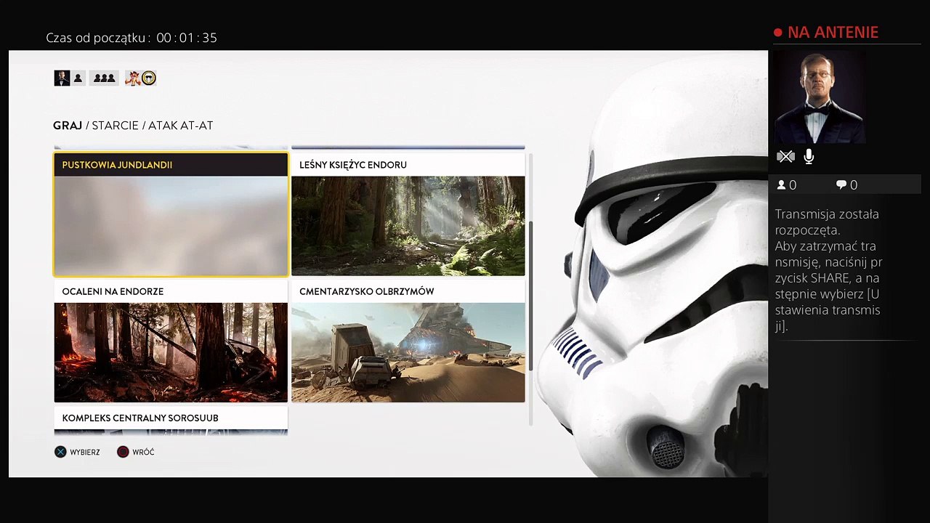
Task: Click the WRÓĆ back button label
Action: tap(143, 452)
